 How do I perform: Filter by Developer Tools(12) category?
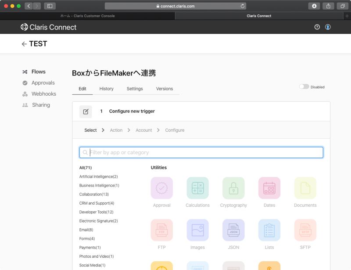[x=96, y=212]
